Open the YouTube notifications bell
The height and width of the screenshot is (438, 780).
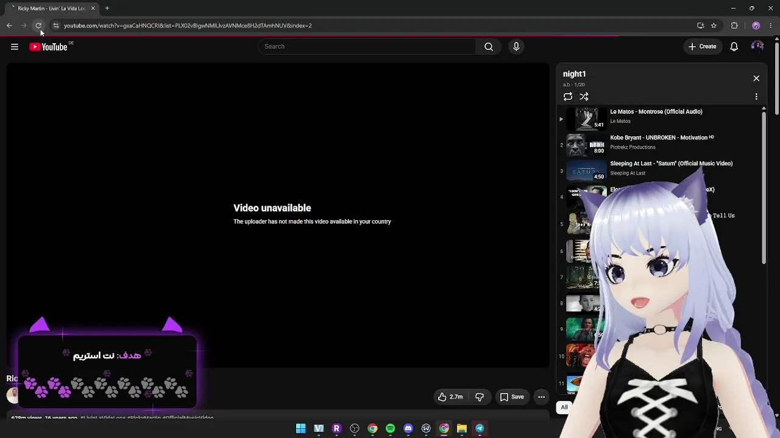point(734,47)
